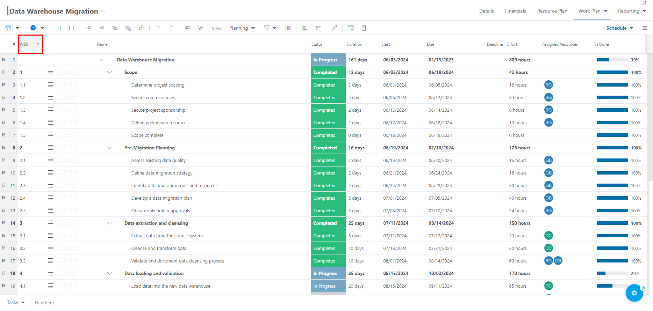This screenshot has width=653, height=311.
Task: Open the ellipsis menu next to the project title
Action: [x=103, y=11]
